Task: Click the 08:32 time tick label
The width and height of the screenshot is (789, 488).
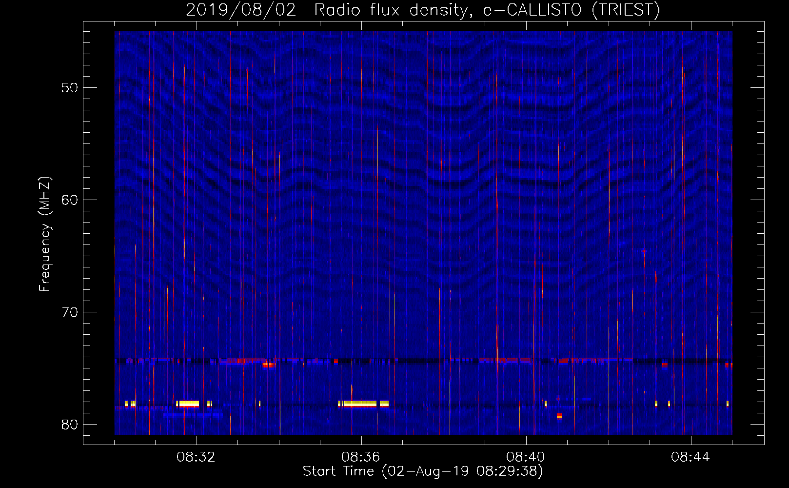Action: pos(196,457)
